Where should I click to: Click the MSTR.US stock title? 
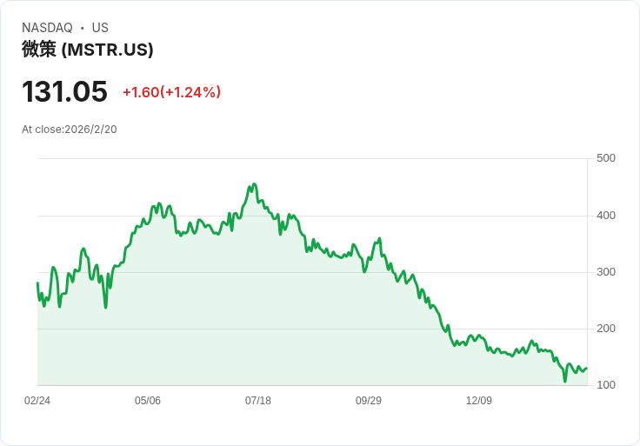[x=87, y=50]
